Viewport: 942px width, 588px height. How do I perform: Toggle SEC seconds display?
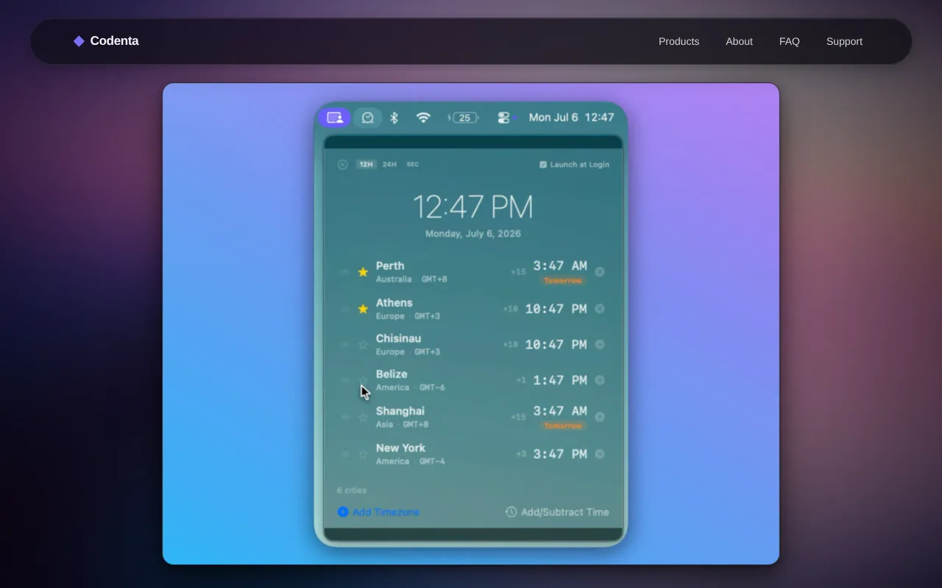(413, 165)
